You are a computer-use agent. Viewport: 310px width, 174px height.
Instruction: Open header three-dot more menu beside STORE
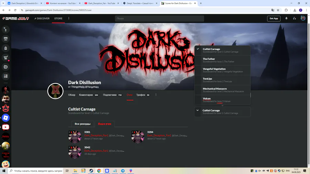pyautogui.click(x=69, y=18)
